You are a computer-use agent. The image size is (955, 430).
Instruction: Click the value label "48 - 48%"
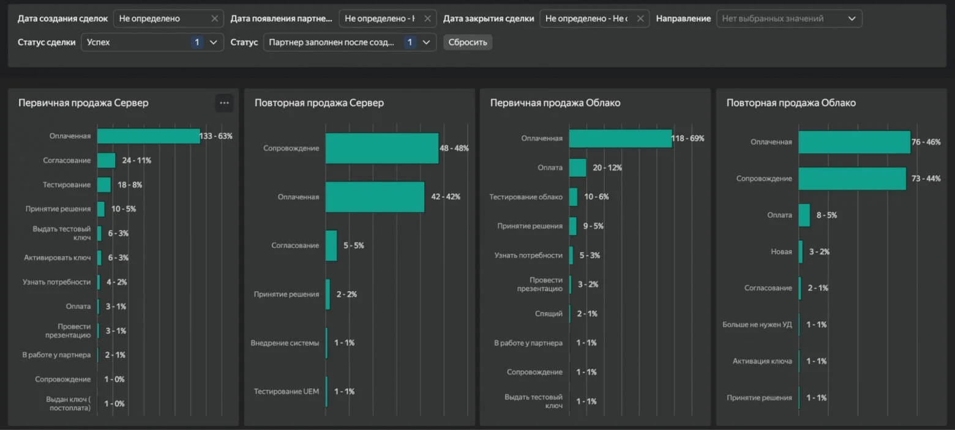tap(454, 148)
